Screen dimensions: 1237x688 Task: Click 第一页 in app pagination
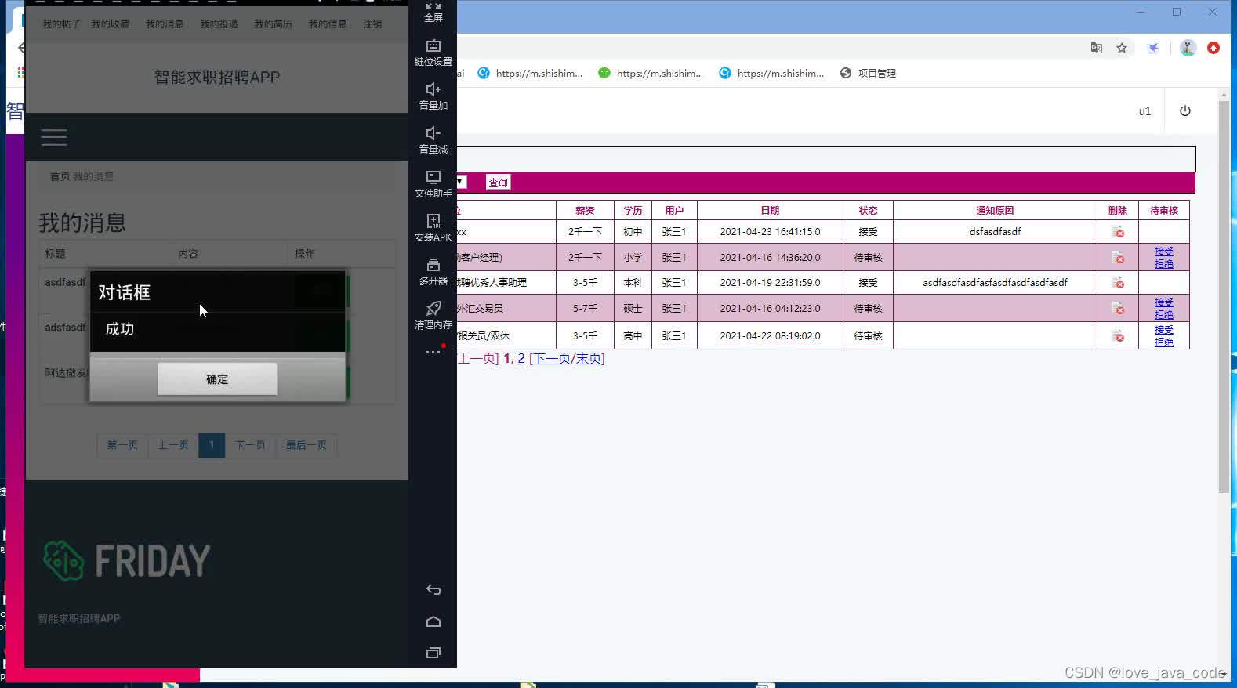pos(122,445)
